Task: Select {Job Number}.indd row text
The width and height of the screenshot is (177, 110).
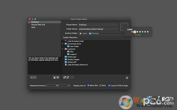Action: pyautogui.click(x=76, y=41)
